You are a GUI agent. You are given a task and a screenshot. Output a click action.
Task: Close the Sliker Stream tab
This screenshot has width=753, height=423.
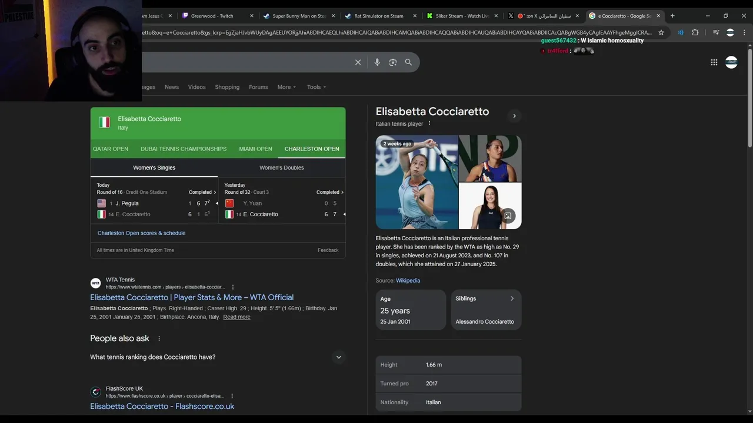click(x=496, y=16)
